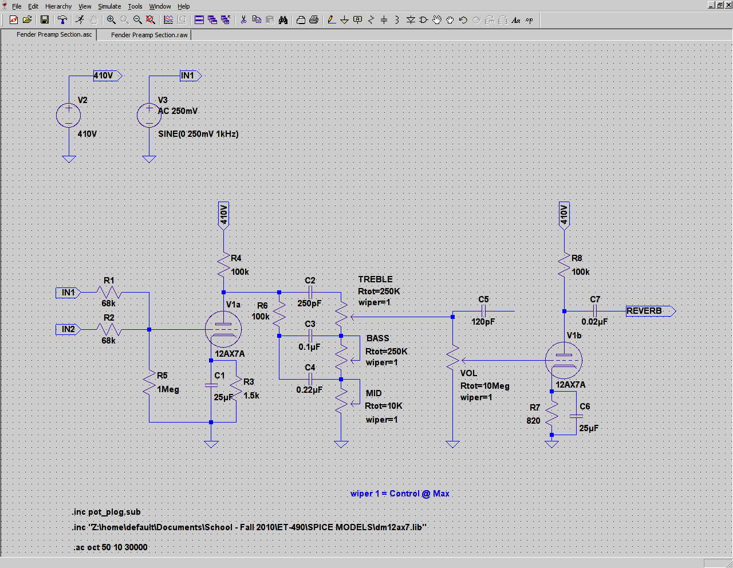Select the Capacitor component tool
This screenshot has height=568, width=733.
pyautogui.click(x=385, y=20)
